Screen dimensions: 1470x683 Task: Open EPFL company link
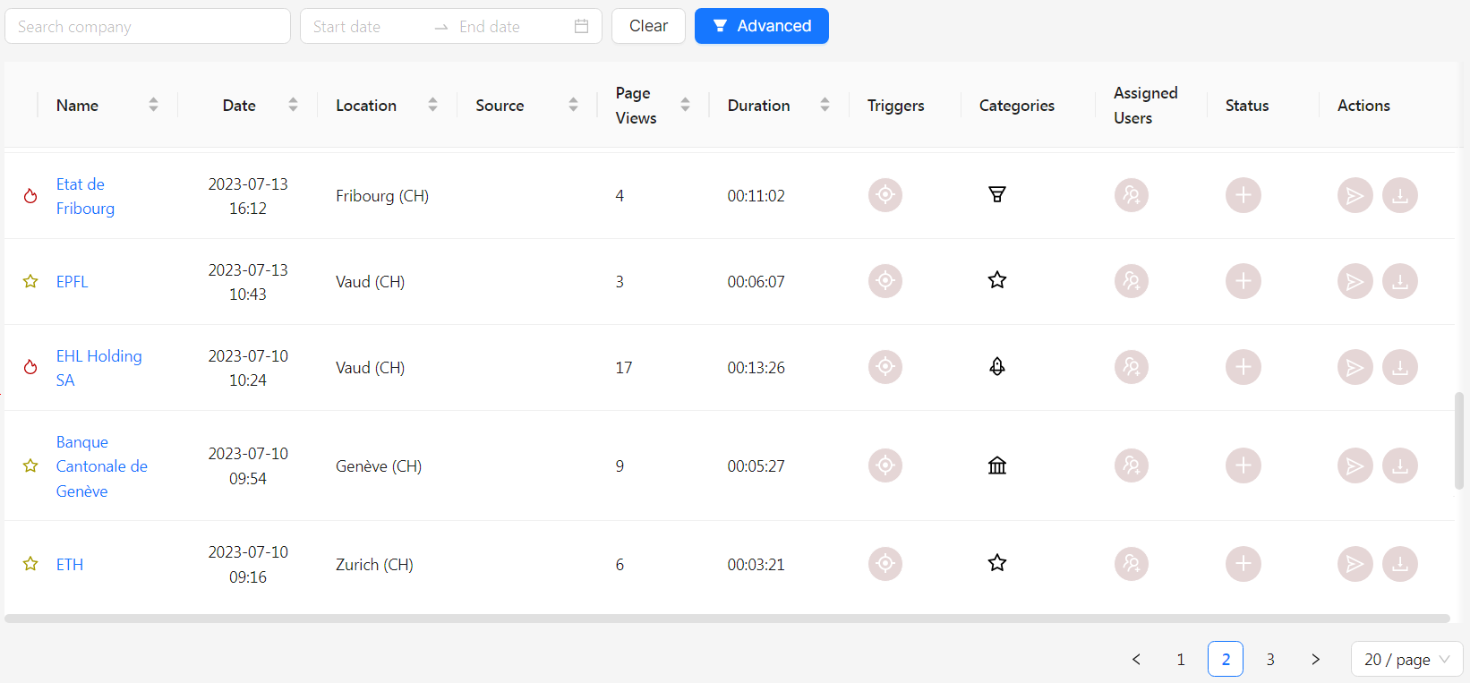[x=73, y=281]
